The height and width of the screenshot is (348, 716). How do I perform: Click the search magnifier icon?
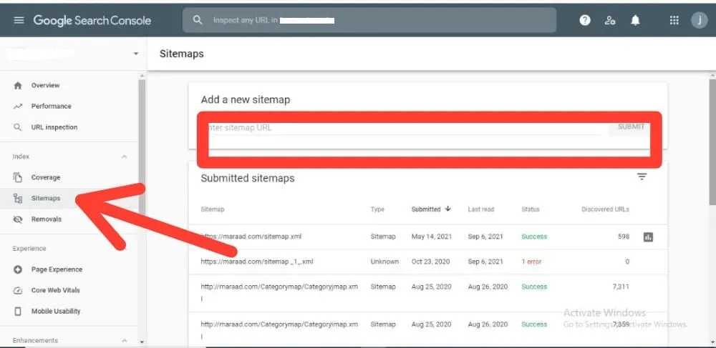pyautogui.click(x=198, y=20)
